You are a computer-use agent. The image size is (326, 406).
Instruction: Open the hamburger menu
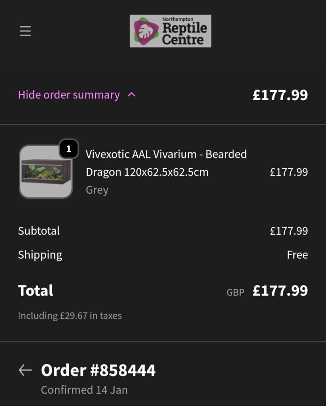[25, 31]
